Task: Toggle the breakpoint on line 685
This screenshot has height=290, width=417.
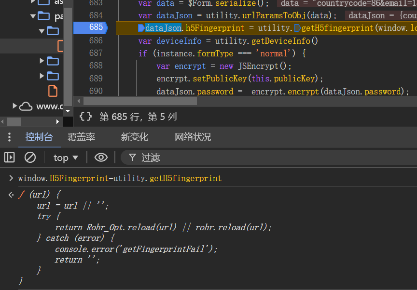Action: [96, 27]
